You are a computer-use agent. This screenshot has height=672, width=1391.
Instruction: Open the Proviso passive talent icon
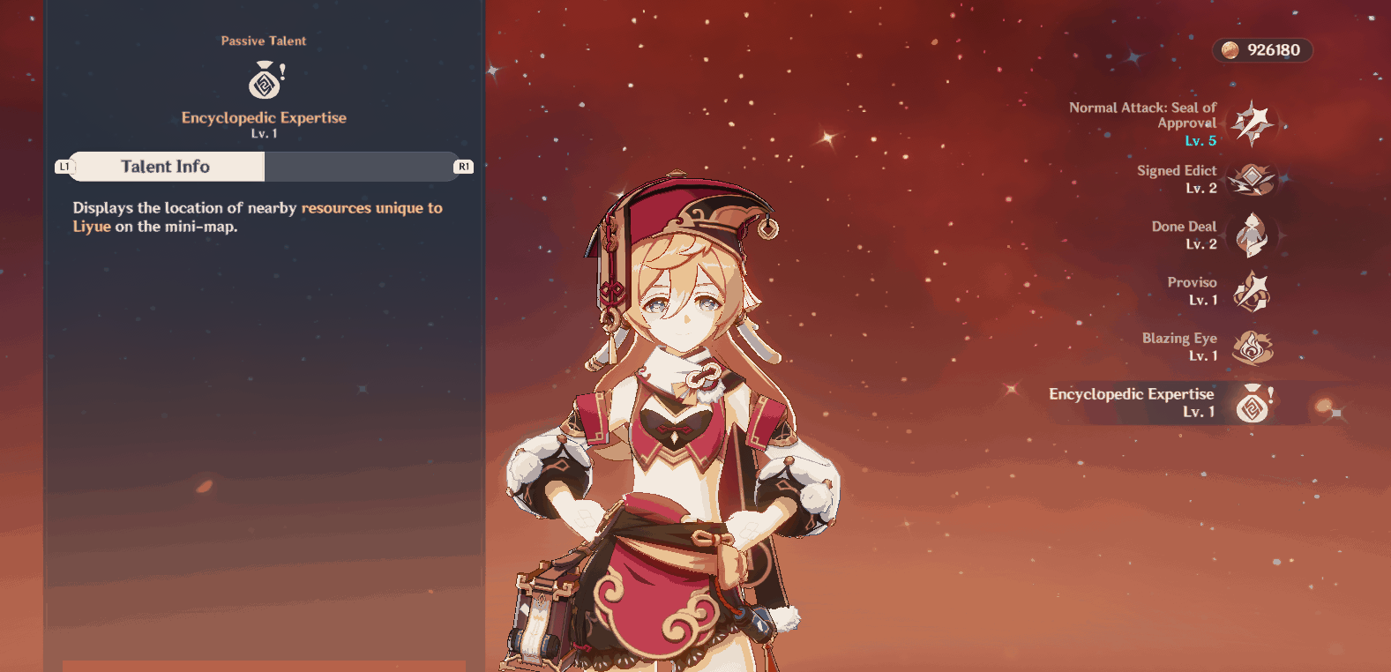point(1253,291)
